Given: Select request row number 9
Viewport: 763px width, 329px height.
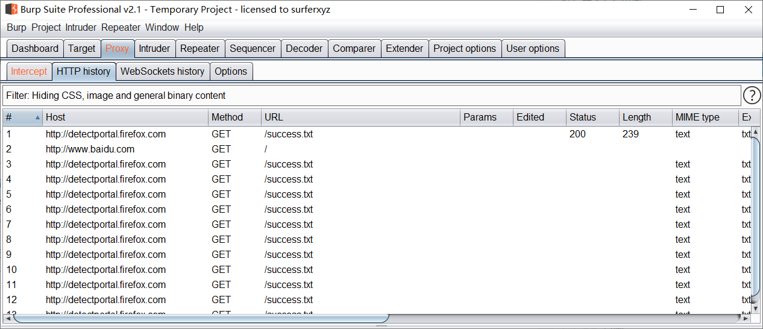Looking at the screenshot, I should pos(377,254).
